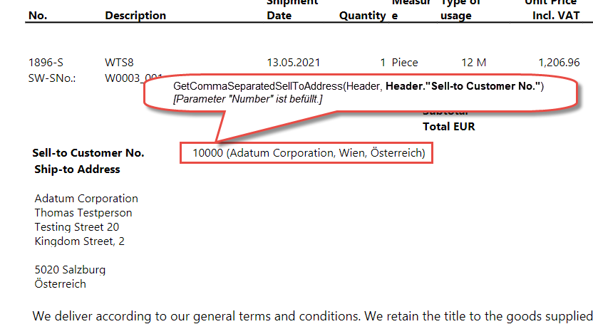The image size is (593, 324).
Task: Select the unit price 1,206.96
Action: pyautogui.click(x=559, y=63)
